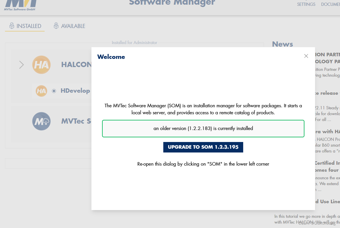Open the Available tab

pyautogui.click(x=69, y=26)
